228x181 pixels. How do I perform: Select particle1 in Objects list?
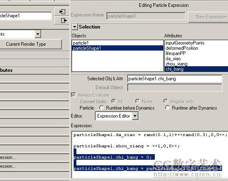click(118, 43)
